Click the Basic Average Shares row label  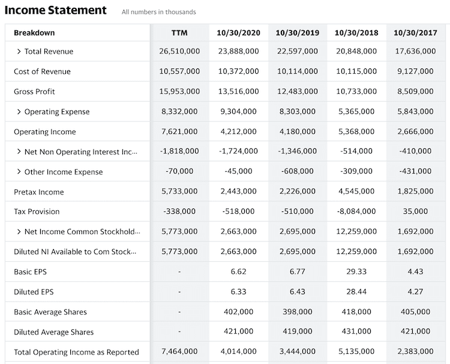[x=50, y=312]
